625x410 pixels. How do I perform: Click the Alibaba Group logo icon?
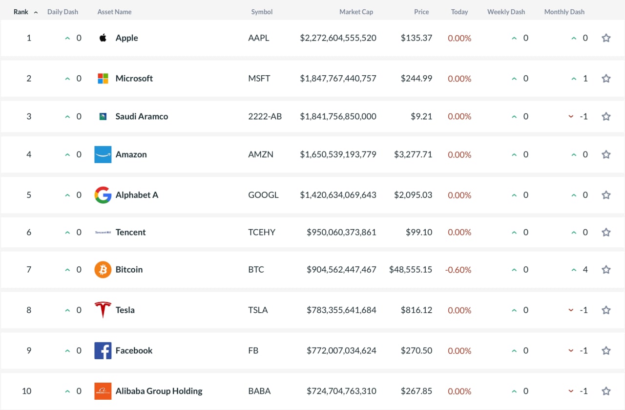(103, 391)
